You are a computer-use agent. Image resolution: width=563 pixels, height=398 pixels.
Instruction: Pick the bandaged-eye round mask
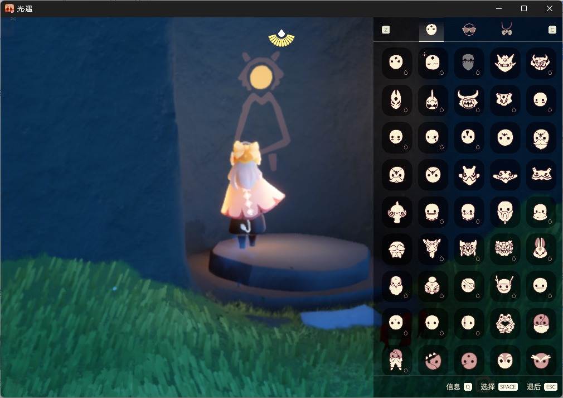tap(468, 286)
